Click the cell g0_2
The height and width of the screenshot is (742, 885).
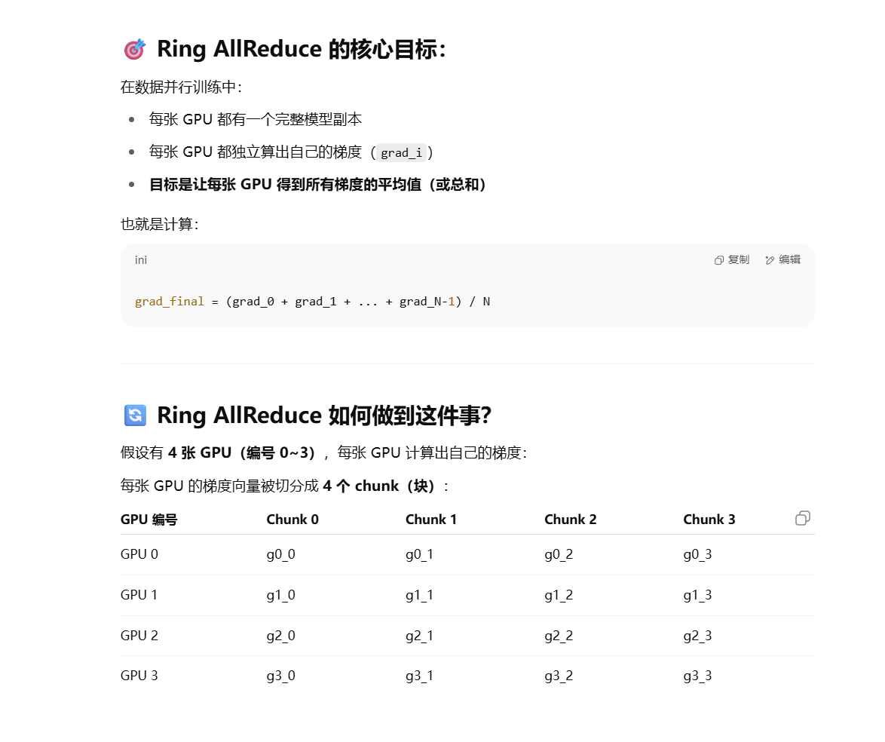(x=558, y=554)
